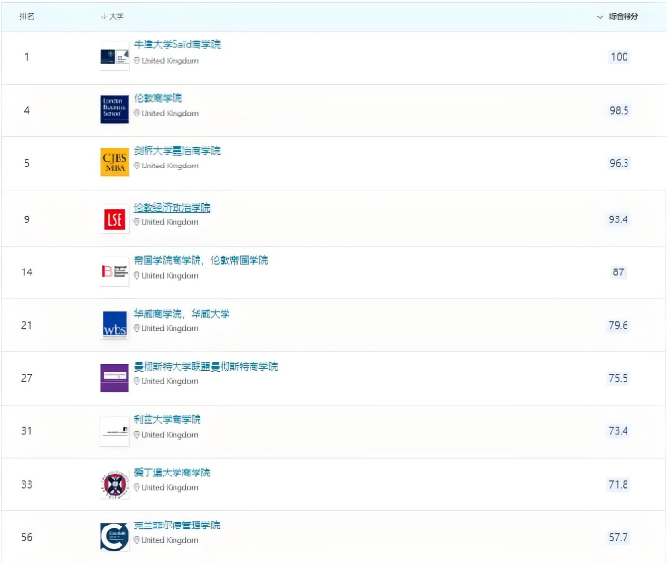Select the score value 100

point(619,57)
